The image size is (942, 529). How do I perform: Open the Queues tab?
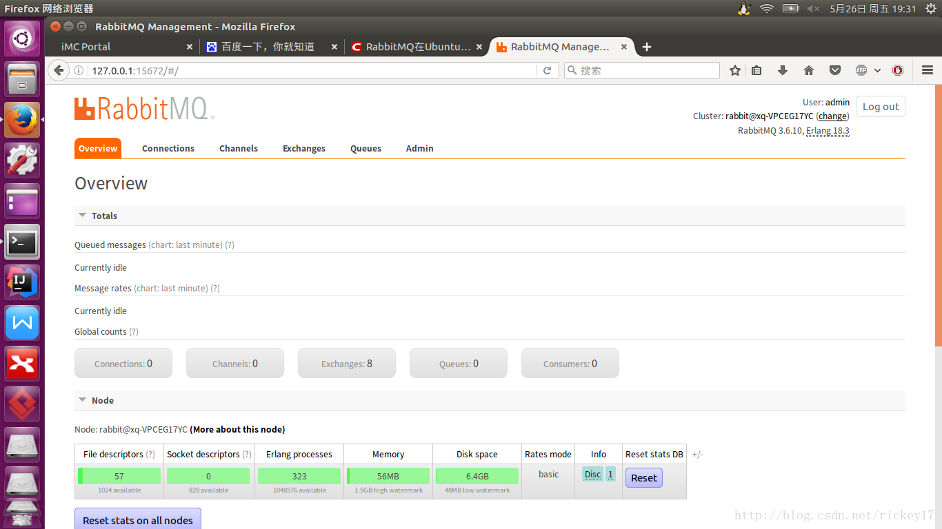point(365,148)
